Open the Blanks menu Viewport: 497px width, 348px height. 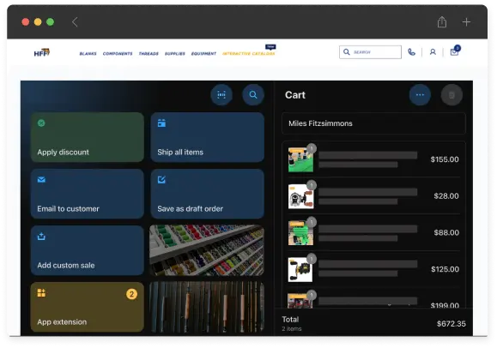click(88, 53)
